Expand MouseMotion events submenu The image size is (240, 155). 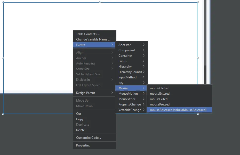[x=131, y=93]
